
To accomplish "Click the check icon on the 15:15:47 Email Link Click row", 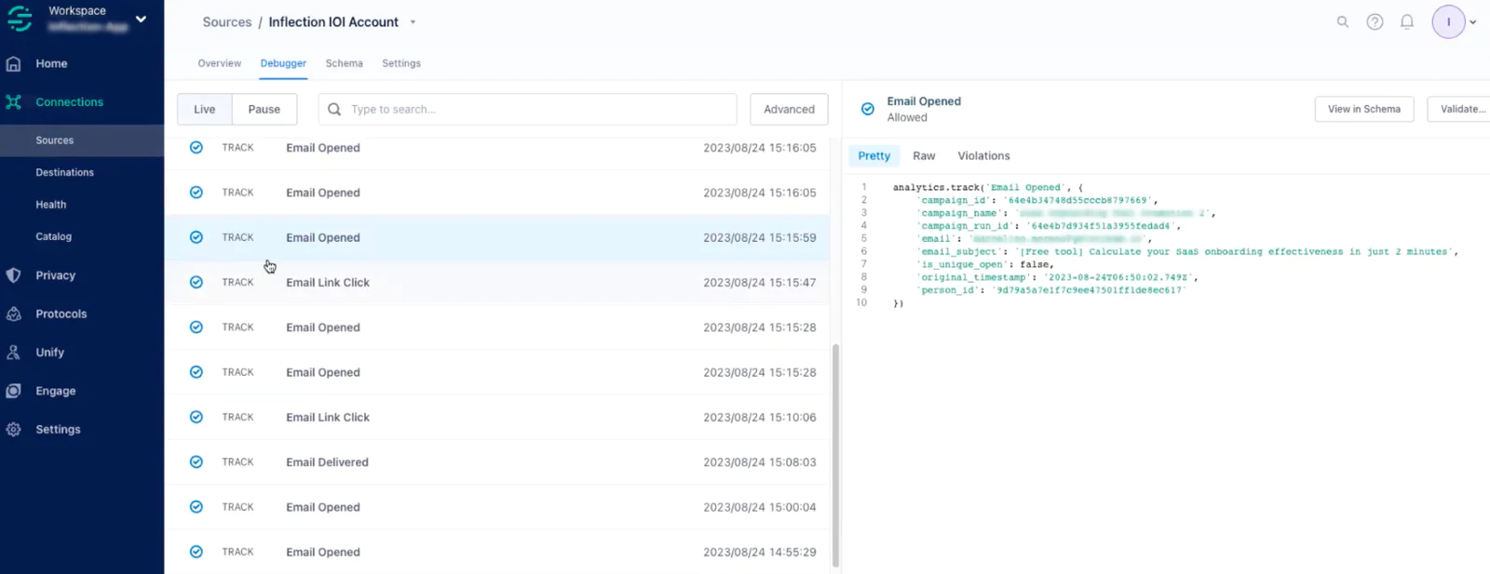I will pyautogui.click(x=196, y=282).
